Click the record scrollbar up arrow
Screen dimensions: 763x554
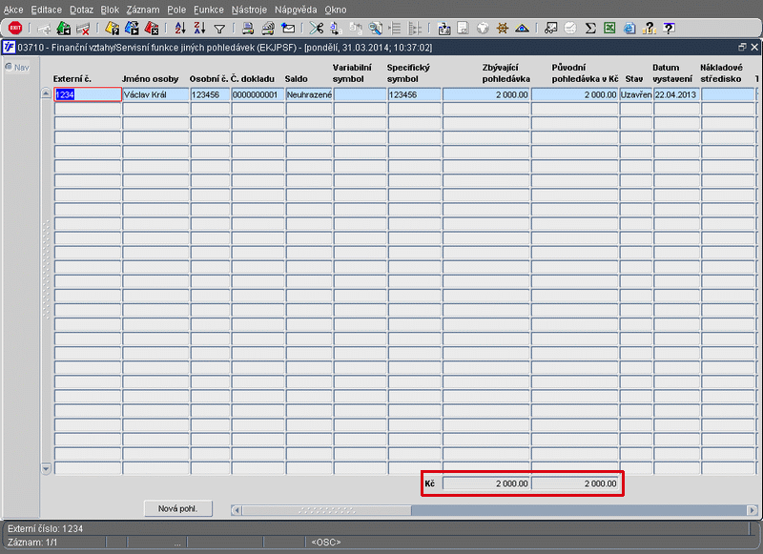(x=46, y=93)
